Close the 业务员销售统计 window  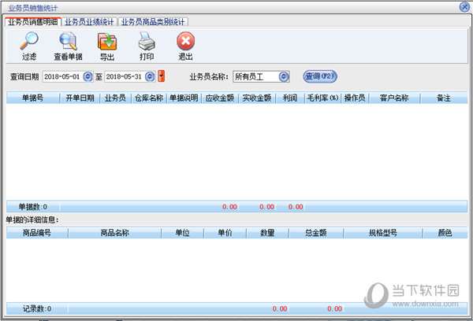(x=464, y=7)
